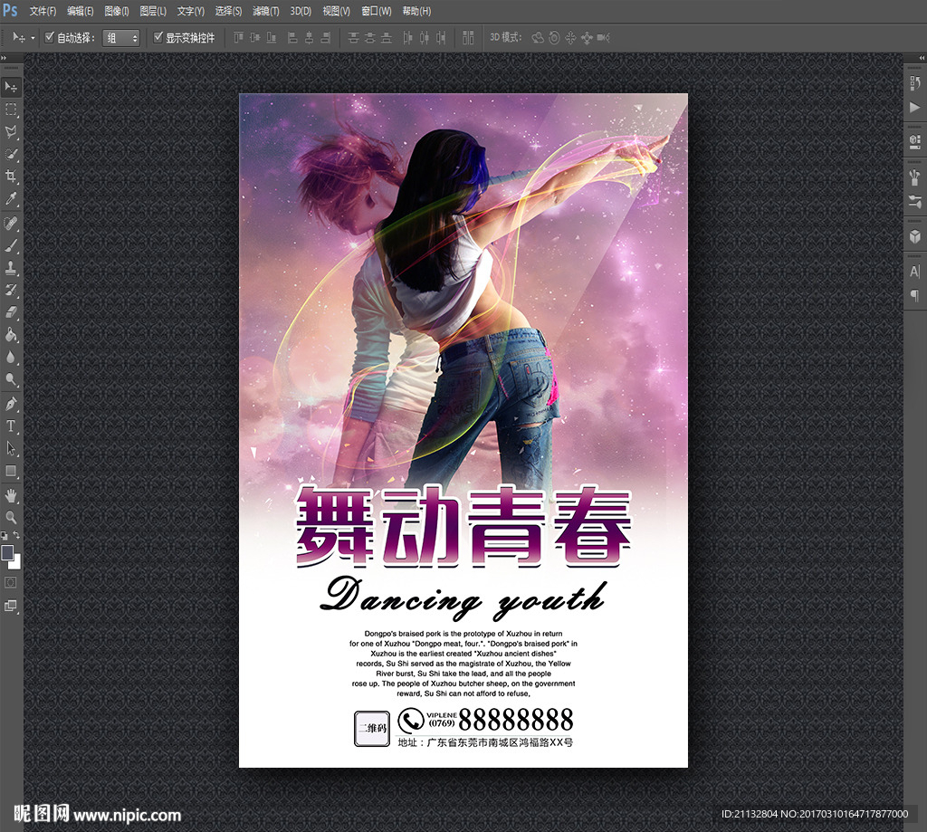Select the Rectangular Marquee tool

(x=11, y=110)
